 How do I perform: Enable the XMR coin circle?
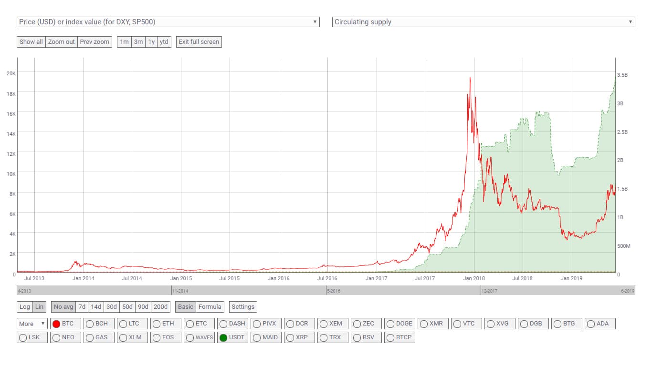click(424, 324)
